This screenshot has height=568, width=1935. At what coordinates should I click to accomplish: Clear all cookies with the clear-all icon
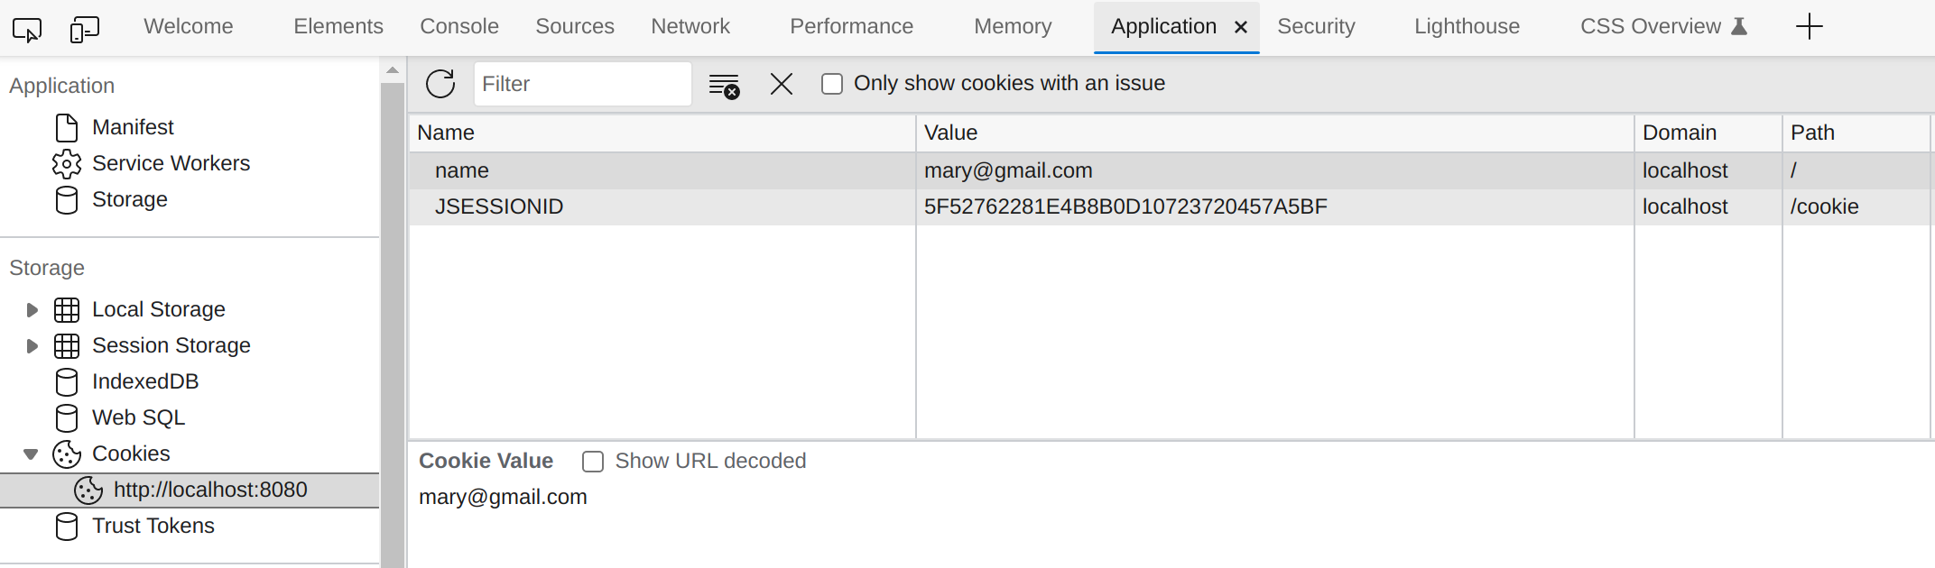click(x=724, y=85)
